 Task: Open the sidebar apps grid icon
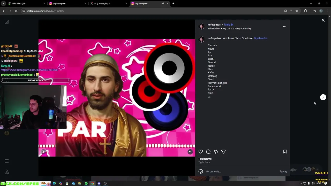pyautogui.click(x=7, y=172)
